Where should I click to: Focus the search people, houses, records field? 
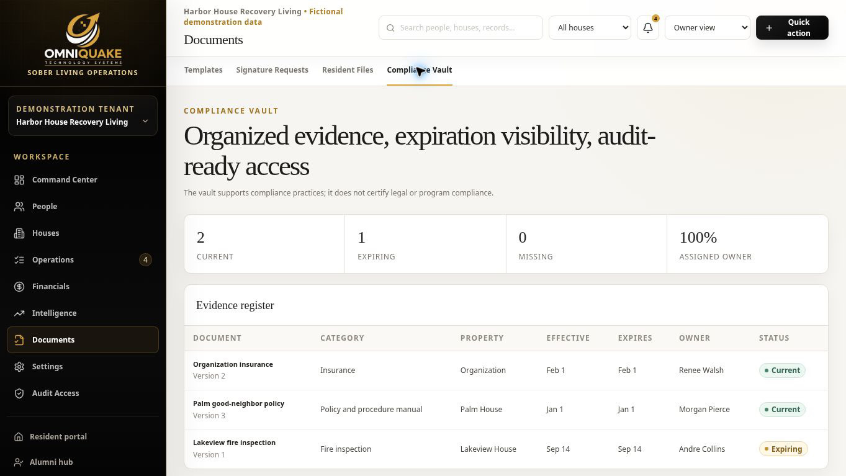tap(461, 28)
